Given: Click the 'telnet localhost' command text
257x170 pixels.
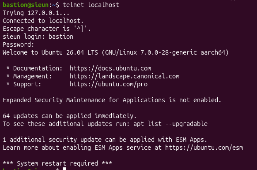Looking at the screenshot, I should pyautogui.click(x=91, y=5).
